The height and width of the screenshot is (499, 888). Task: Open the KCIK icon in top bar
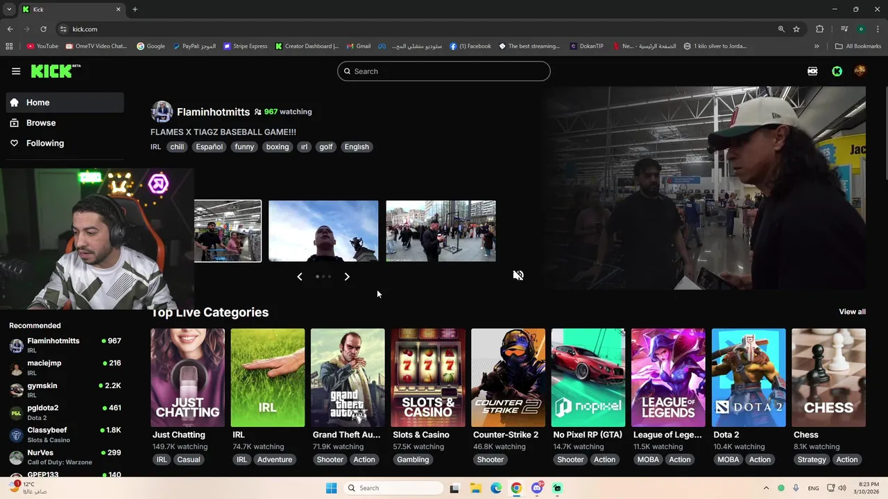pos(812,71)
